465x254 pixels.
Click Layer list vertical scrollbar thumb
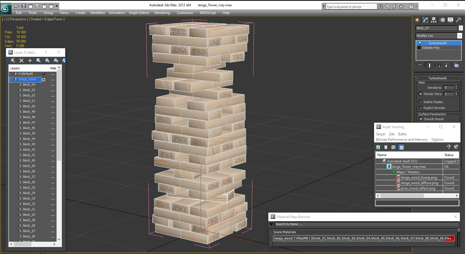59,115
